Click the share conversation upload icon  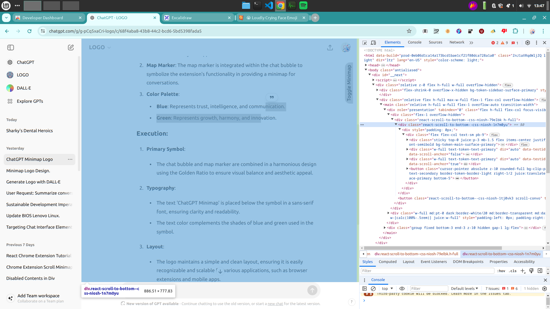(x=330, y=47)
